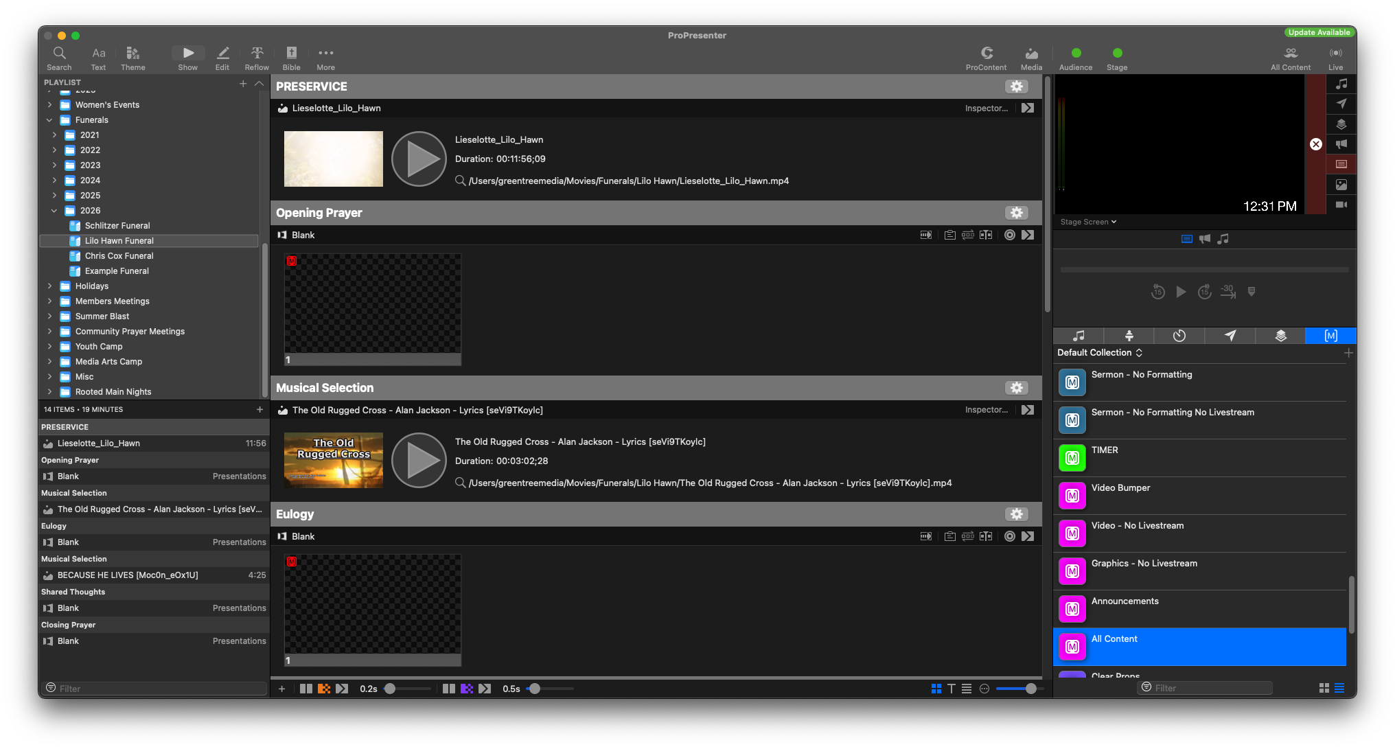The image size is (1395, 749).
Task: Select the Opening Prayer blank slide thumbnail
Action: click(373, 309)
